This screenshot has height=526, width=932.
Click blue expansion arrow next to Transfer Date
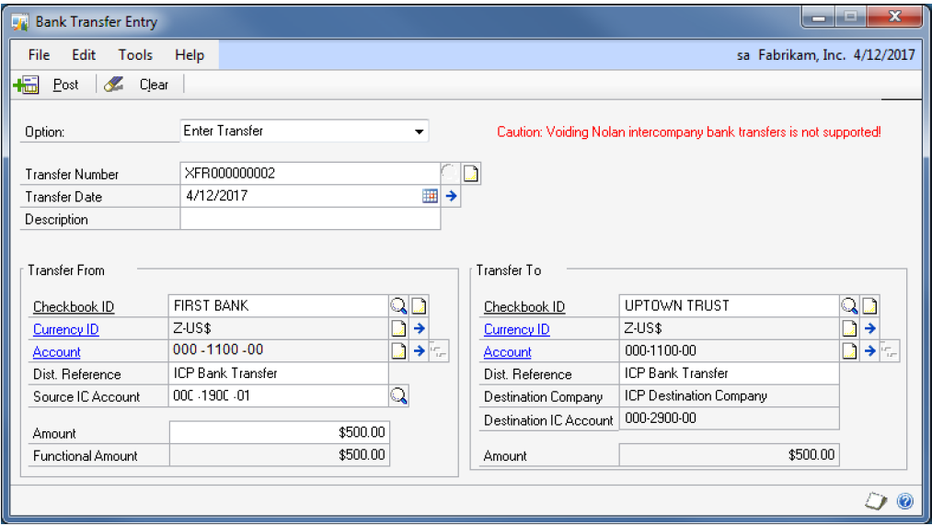click(x=451, y=196)
